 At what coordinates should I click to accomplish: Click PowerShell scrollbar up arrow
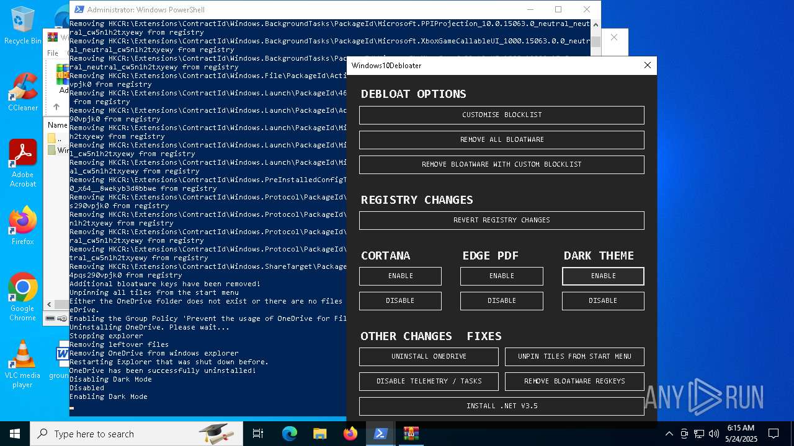pos(595,25)
